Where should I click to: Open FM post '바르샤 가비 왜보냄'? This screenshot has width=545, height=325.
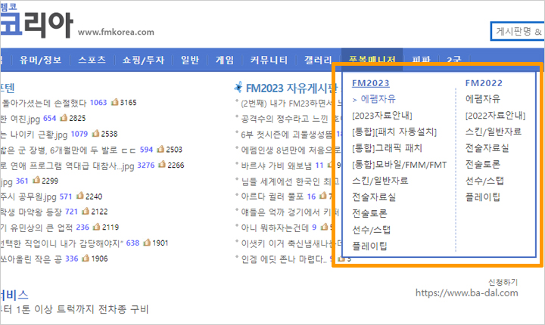click(x=276, y=166)
